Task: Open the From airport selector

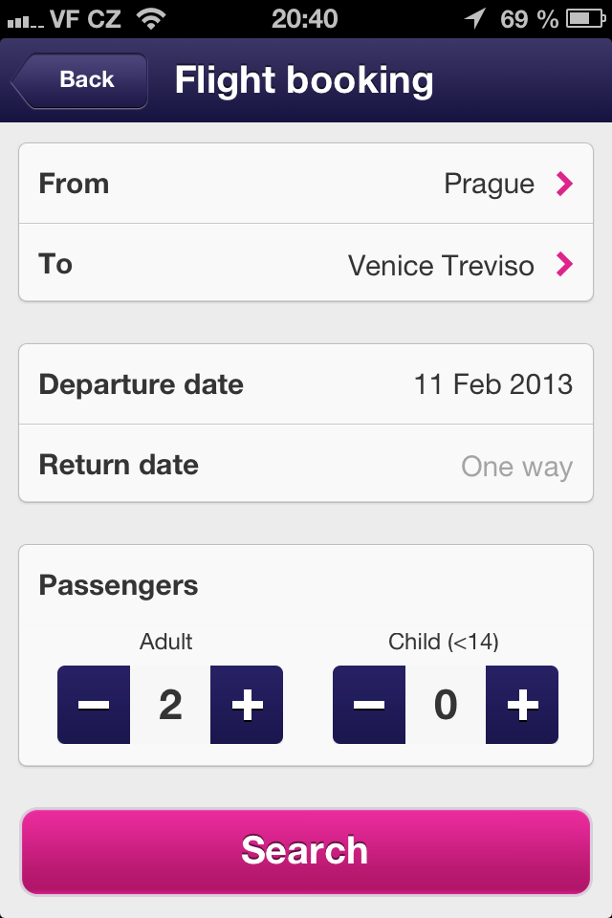Action: pyautogui.click(x=306, y=184)
